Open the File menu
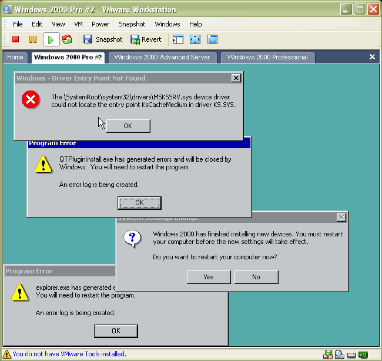The width and height of the screenshot is (382, 361). [x=18, y=24]
